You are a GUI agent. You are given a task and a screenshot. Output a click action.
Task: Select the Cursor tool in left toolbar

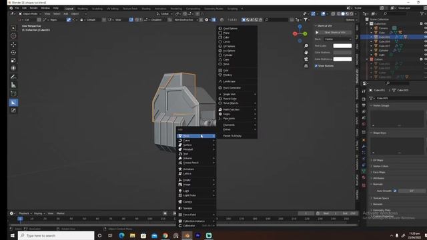point(13,36)
